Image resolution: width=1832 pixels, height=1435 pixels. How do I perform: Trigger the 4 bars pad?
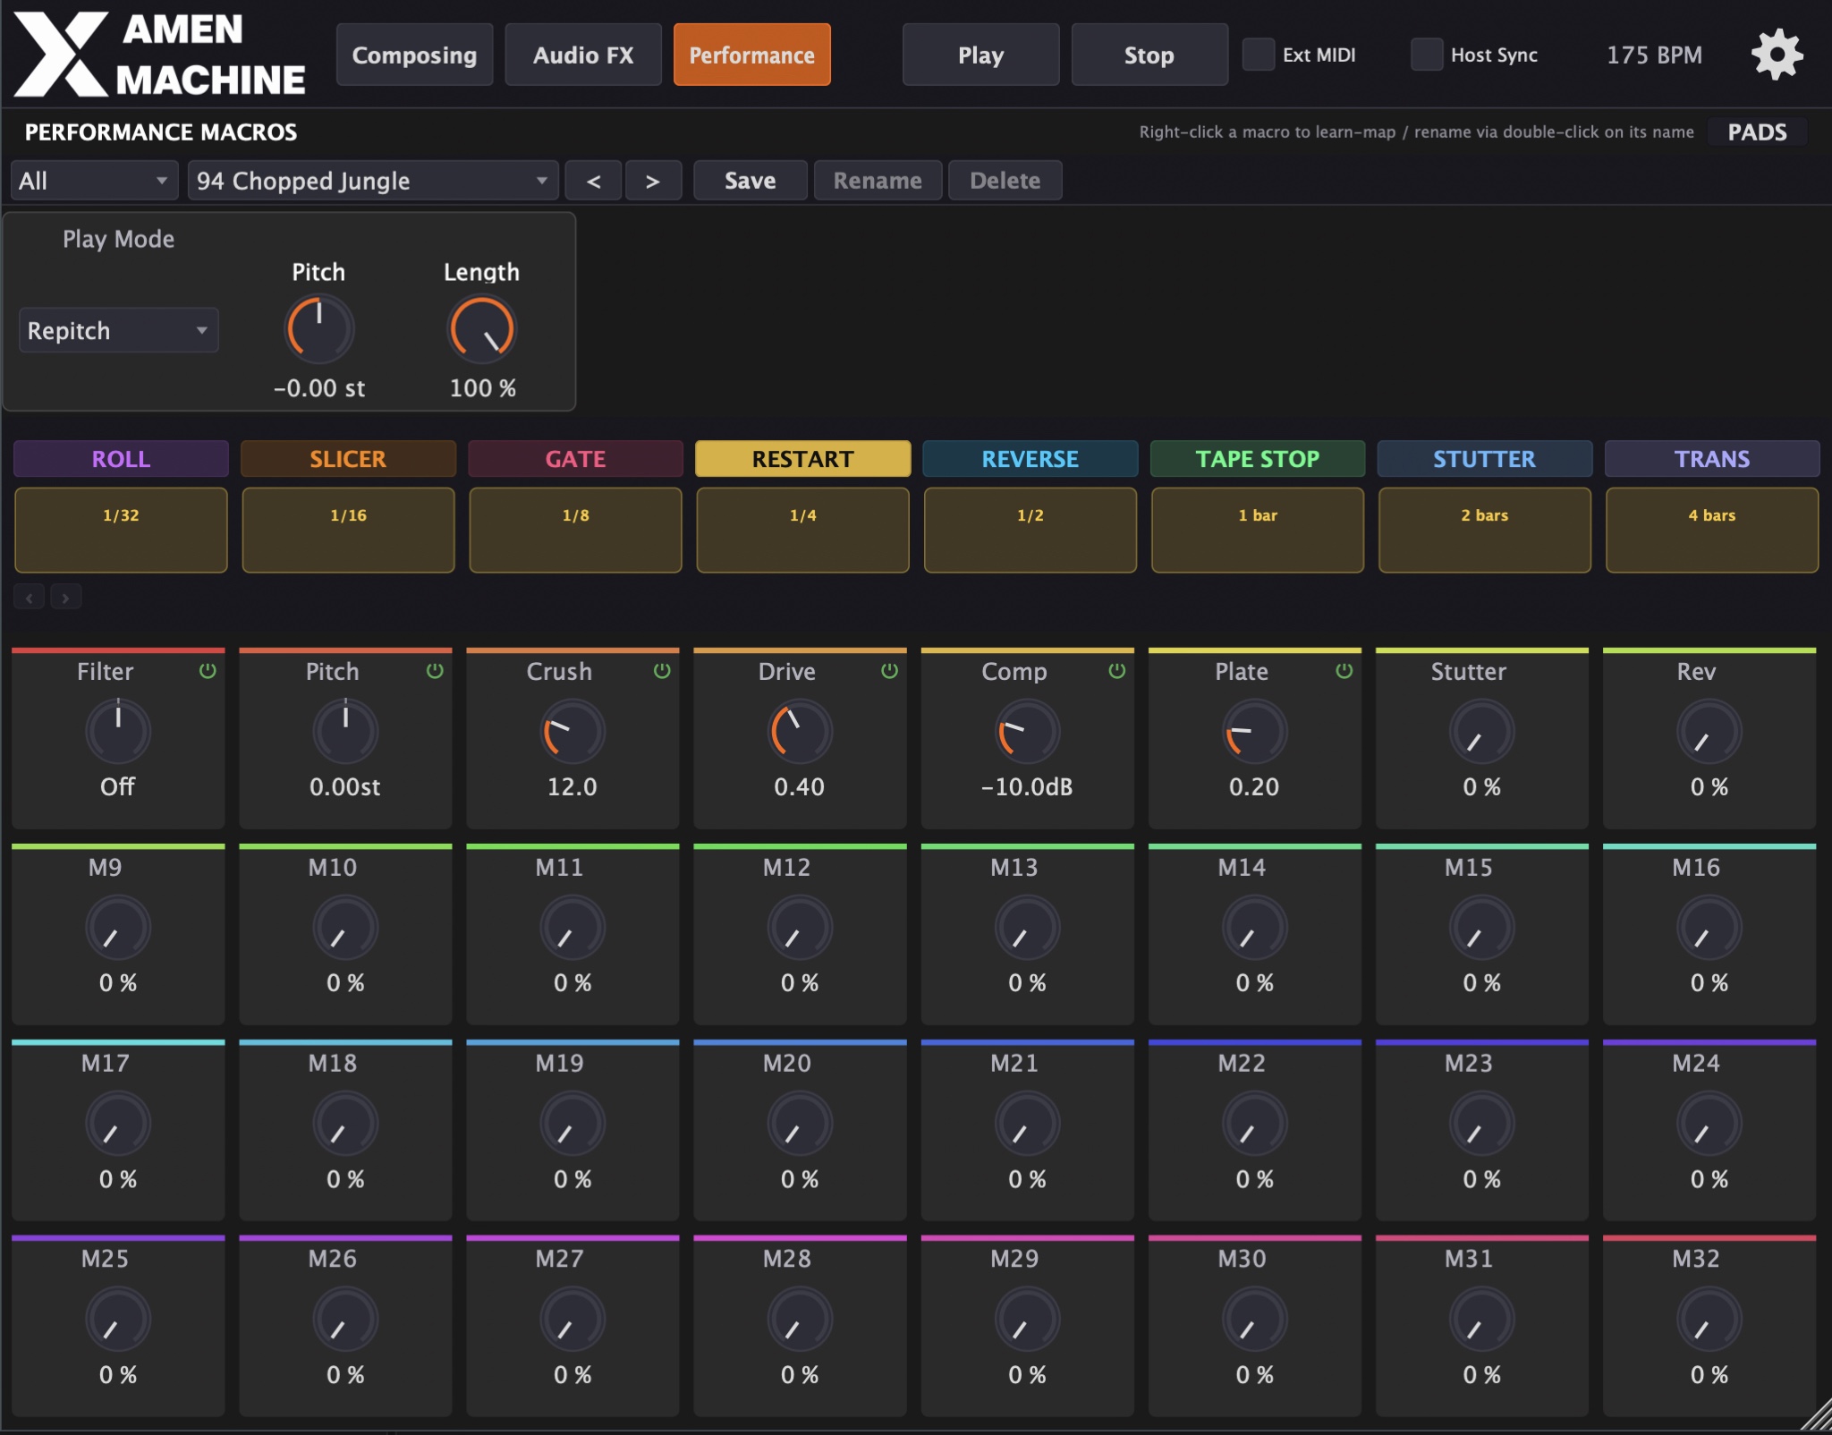pyautogui.click(x=1711, y=530)
